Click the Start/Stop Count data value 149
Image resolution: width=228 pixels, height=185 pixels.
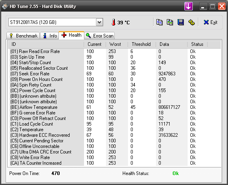162,63
